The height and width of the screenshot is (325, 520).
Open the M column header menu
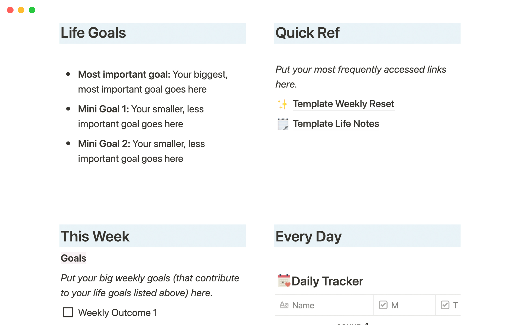click(x=395, y=305)
